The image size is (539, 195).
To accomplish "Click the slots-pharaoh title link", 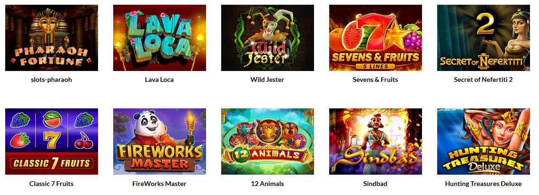I will [x=52, y=80].
